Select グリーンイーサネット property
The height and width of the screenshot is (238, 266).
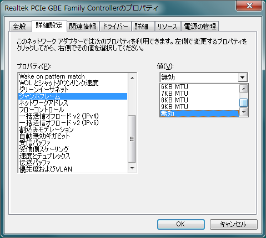(x=73, y=90)
